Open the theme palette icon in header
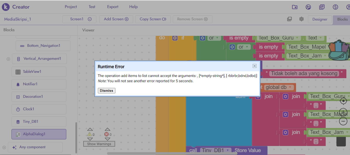This screenshot has height=155, width=350. point(308,7)
